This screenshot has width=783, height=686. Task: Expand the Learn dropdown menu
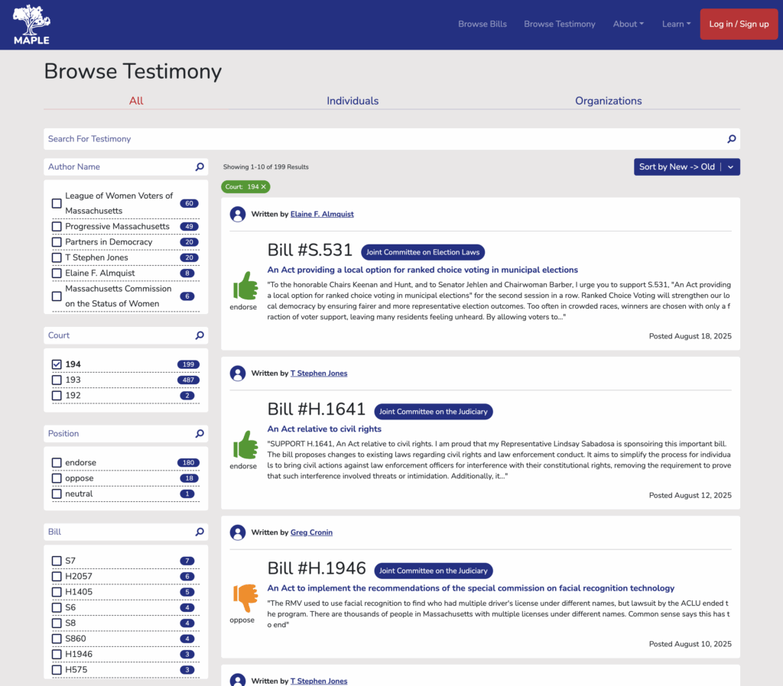676,24
